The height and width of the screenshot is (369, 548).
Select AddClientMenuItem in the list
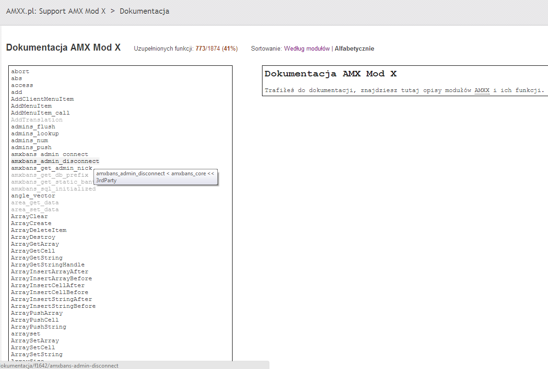coord(42,99)
